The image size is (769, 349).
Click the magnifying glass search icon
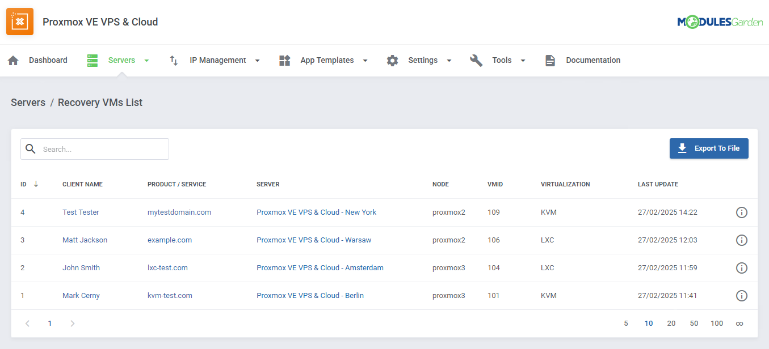(31, 148)
